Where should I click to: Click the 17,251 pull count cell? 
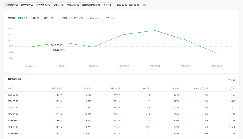(59, 108)
